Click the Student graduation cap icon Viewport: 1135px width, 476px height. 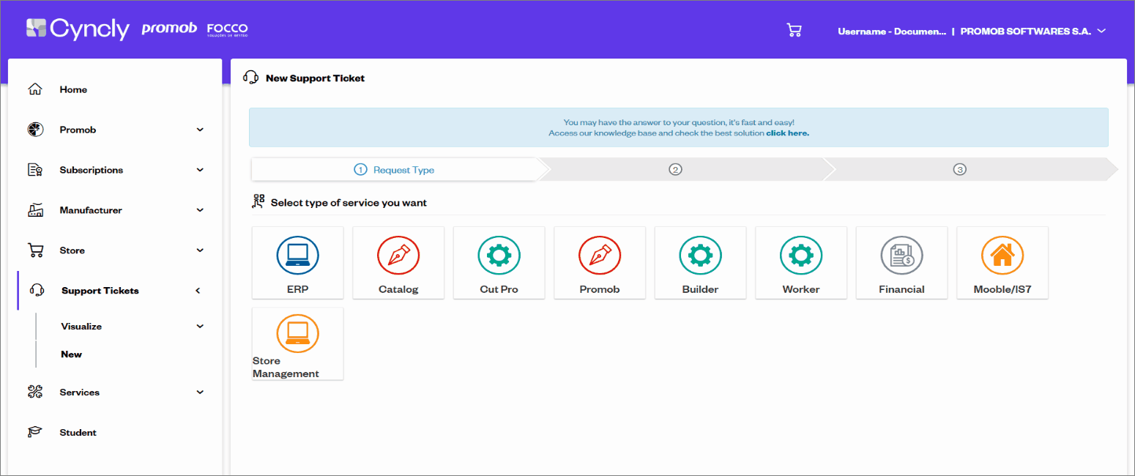click(35, 433)
